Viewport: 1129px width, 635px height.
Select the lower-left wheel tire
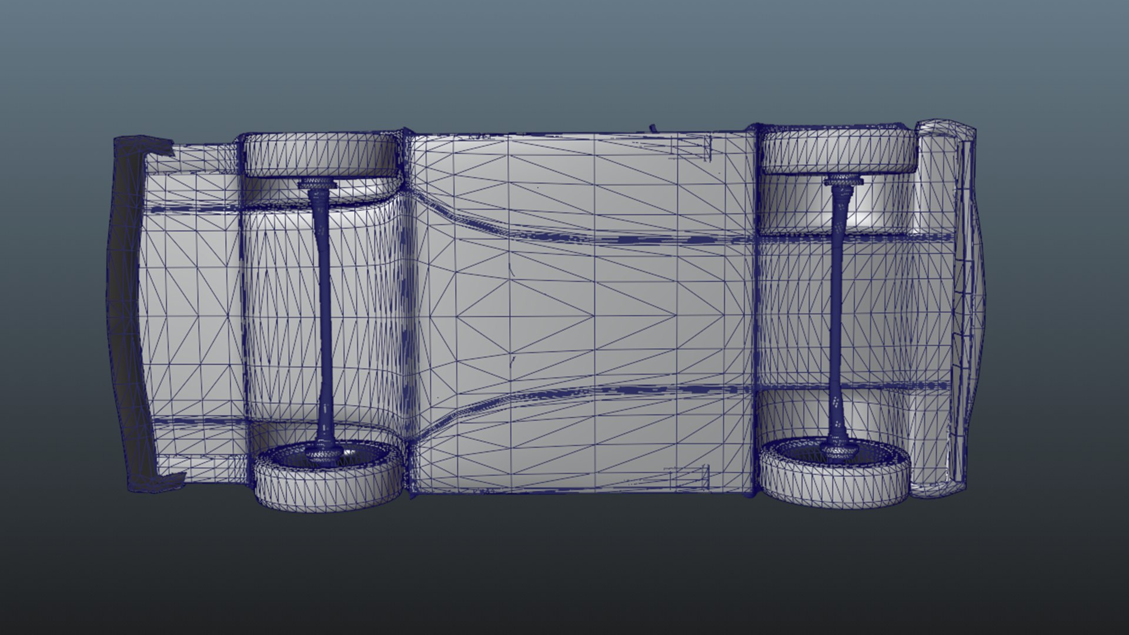tap(329, 476)
